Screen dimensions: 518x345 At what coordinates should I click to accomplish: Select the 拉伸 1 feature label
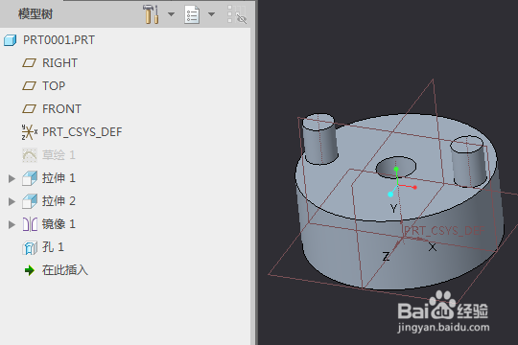coord(59,178)
